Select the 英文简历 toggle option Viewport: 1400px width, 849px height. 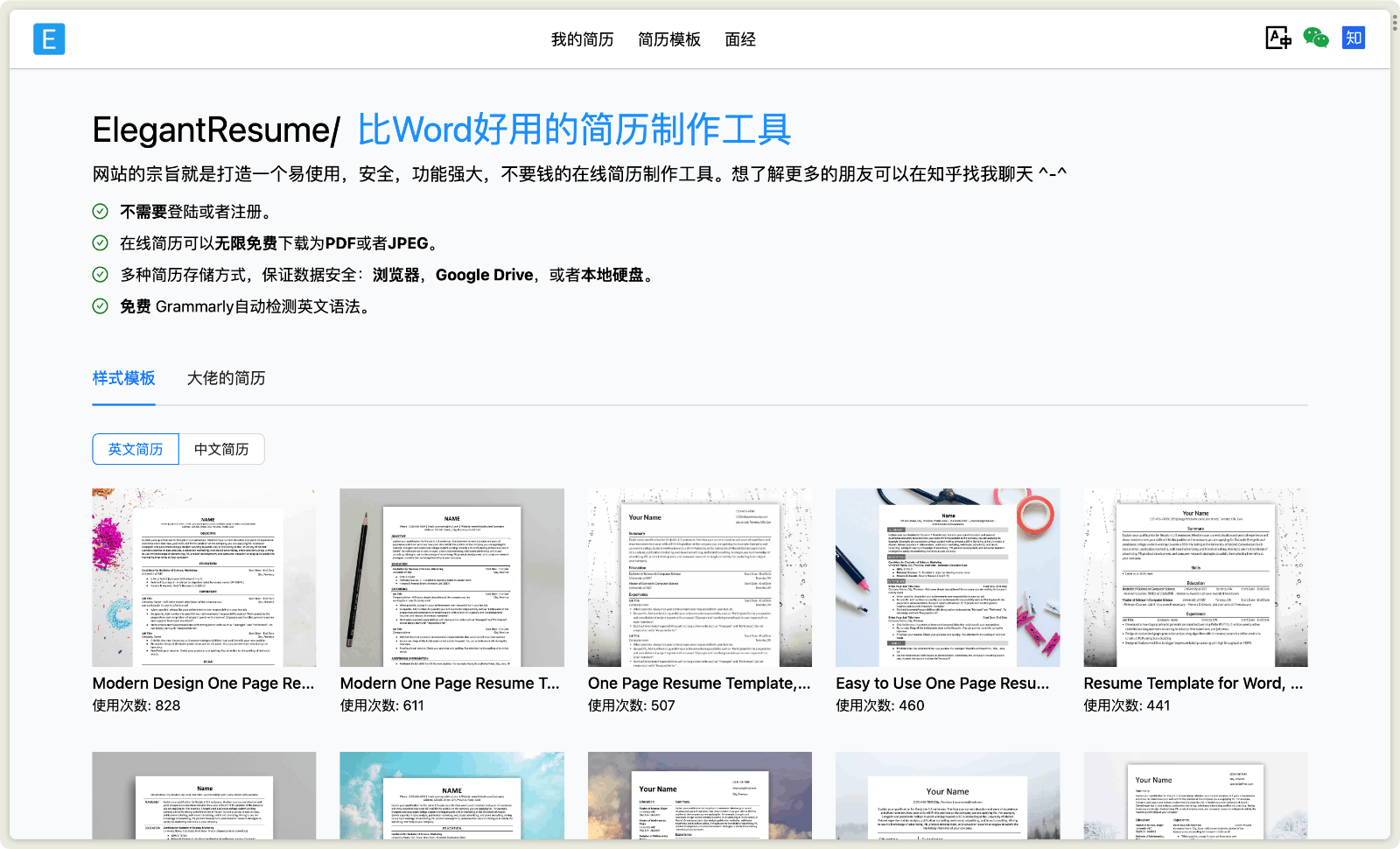(136, 449)
